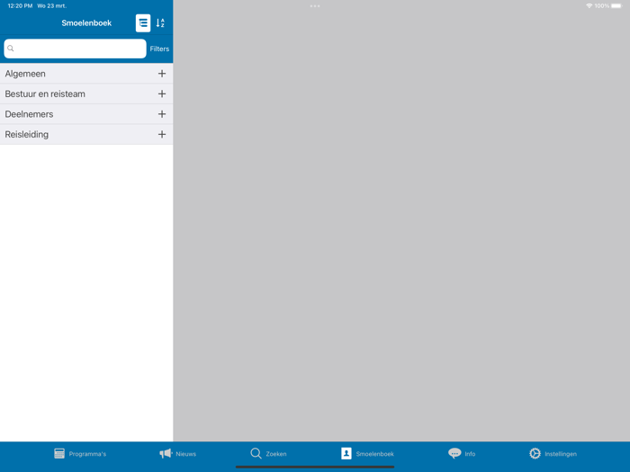Switch to the Zoeken tab
The height and width of the screenshot is (472, 630).
276,454
